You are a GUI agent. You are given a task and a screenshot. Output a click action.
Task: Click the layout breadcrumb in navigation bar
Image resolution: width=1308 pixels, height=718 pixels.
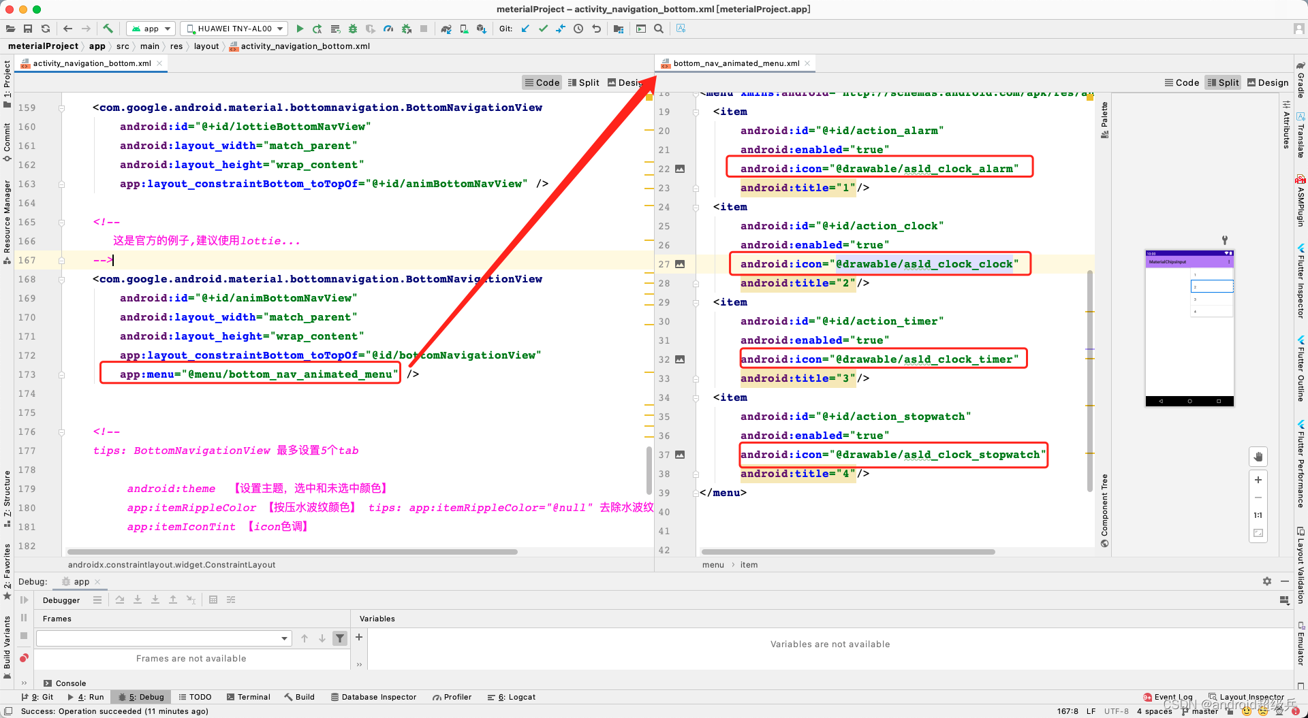206,46
